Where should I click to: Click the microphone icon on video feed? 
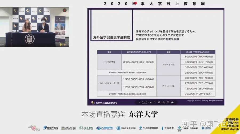tap(61, 44)
